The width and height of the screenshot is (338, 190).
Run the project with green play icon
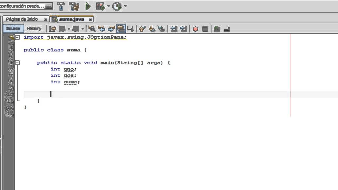[x=88, y=6]
